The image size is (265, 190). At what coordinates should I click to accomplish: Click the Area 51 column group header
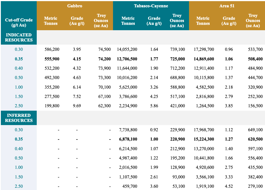227,6
